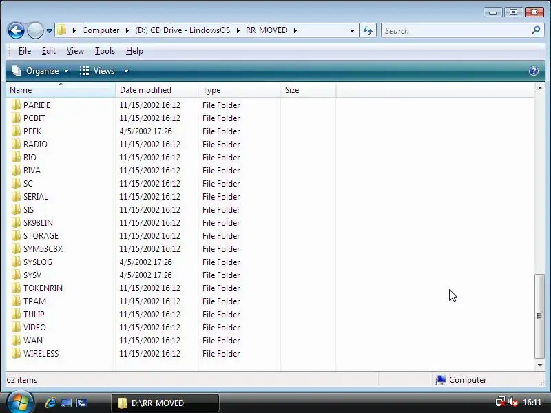551x413 pixels.
Task: Expand the arrow after Computer breadcrumb
Action: (x=127, y=30)
